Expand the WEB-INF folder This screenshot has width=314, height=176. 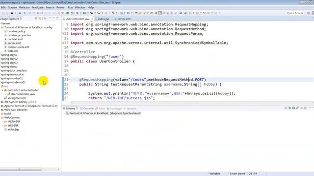tap(2, 126)
